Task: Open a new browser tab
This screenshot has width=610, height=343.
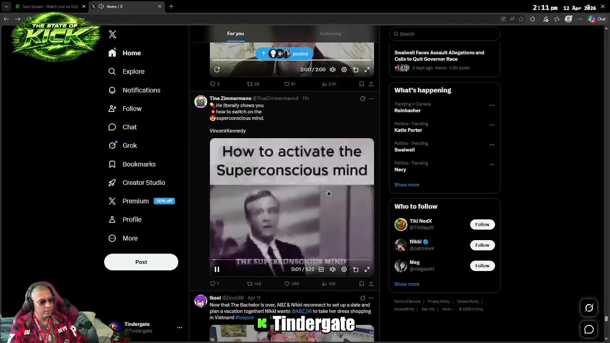Action: tap(171, 6)
